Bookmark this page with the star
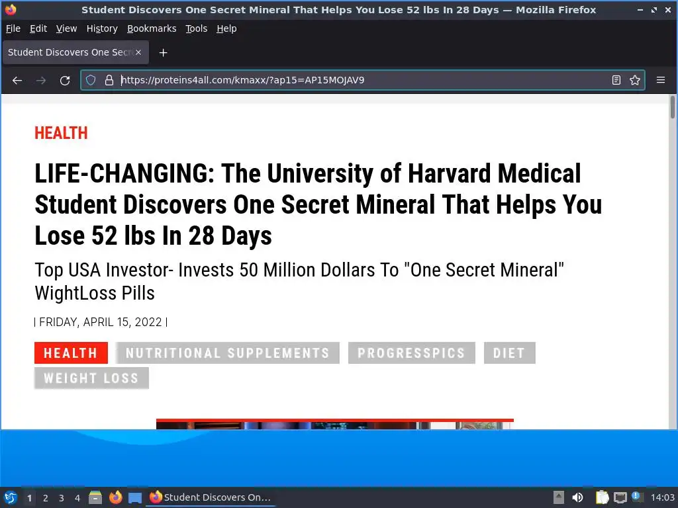Viewport: 678px width, 508px height. pos(635,80)
